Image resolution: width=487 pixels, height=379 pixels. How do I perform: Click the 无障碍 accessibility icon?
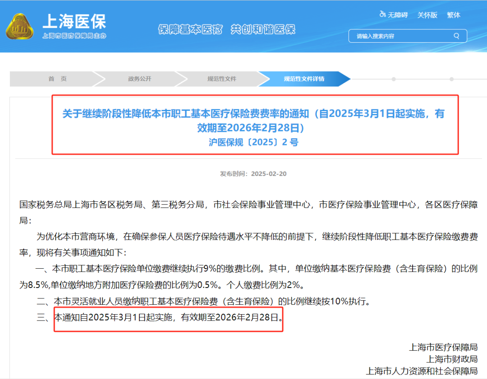point(382,14)
